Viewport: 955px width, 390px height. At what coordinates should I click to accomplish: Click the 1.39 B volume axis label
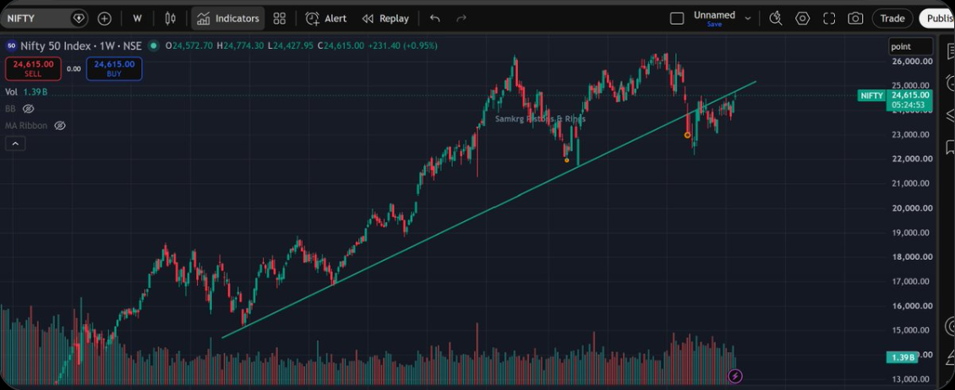[902, 357]
